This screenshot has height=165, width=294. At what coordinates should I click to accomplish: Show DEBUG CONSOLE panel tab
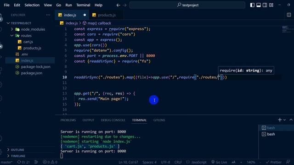[x=113, y=120]
